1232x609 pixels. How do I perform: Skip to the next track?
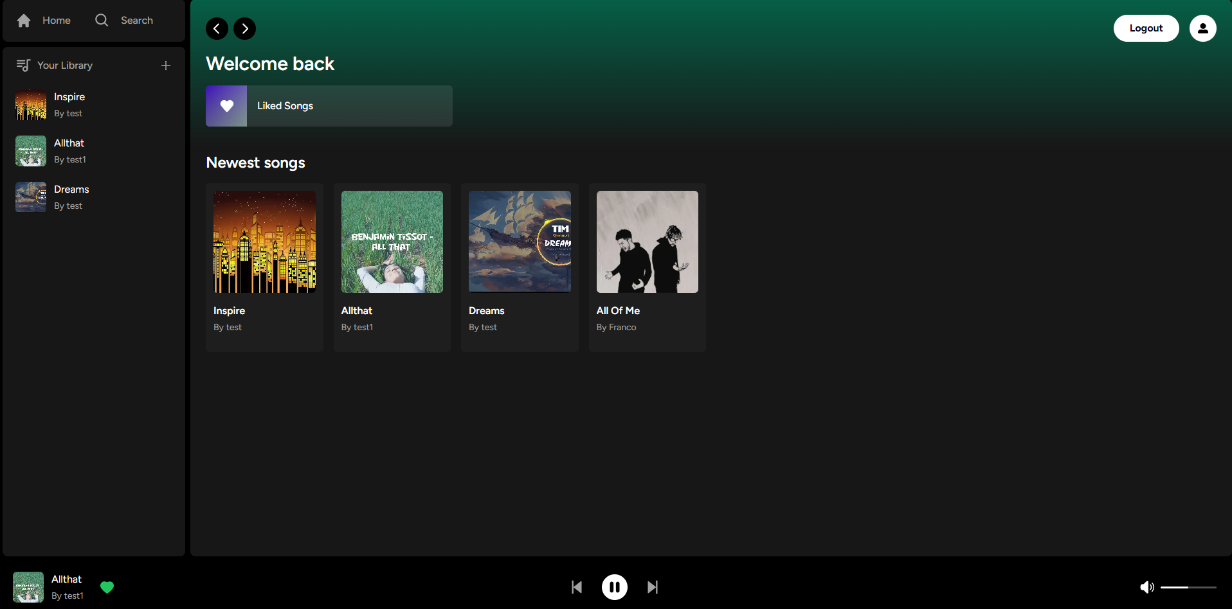tap(653, 587)
